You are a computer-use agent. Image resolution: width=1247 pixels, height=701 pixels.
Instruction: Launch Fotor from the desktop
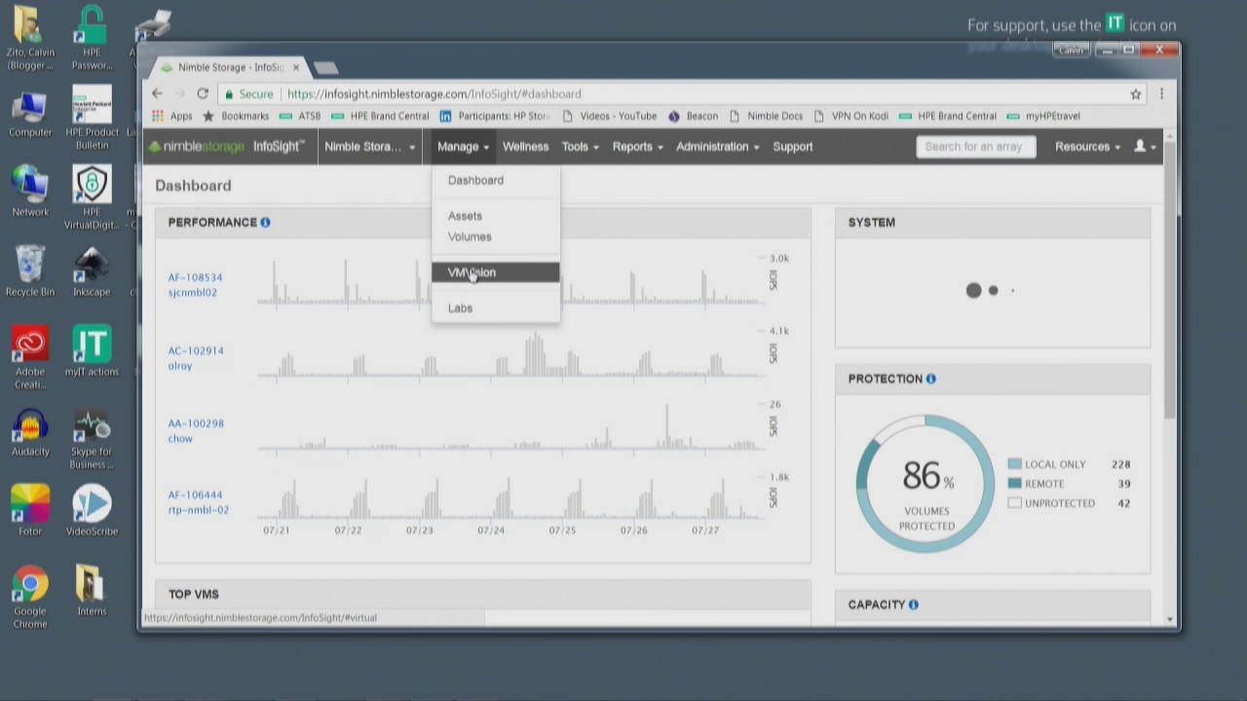click(x=30, y=510)
